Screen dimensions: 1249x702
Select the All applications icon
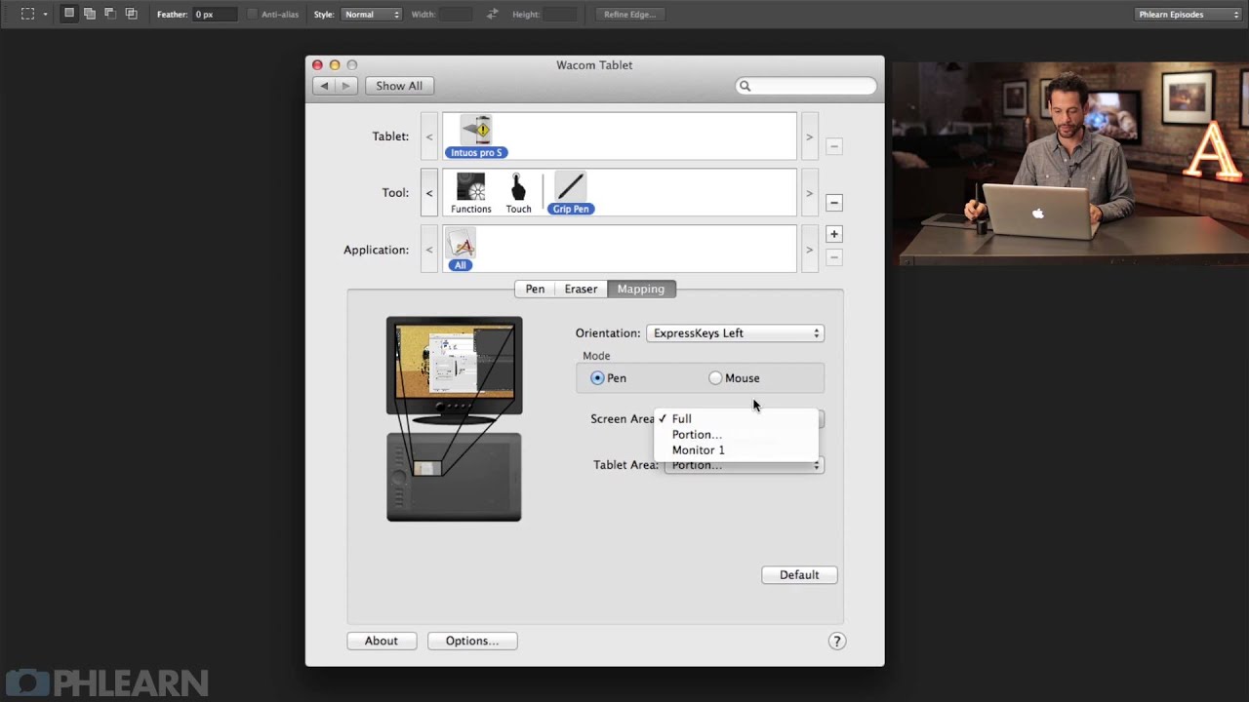coord(460,250)
